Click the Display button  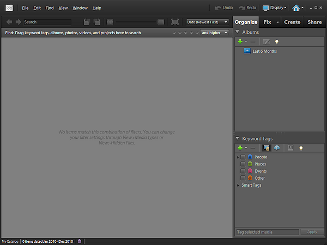274,8
